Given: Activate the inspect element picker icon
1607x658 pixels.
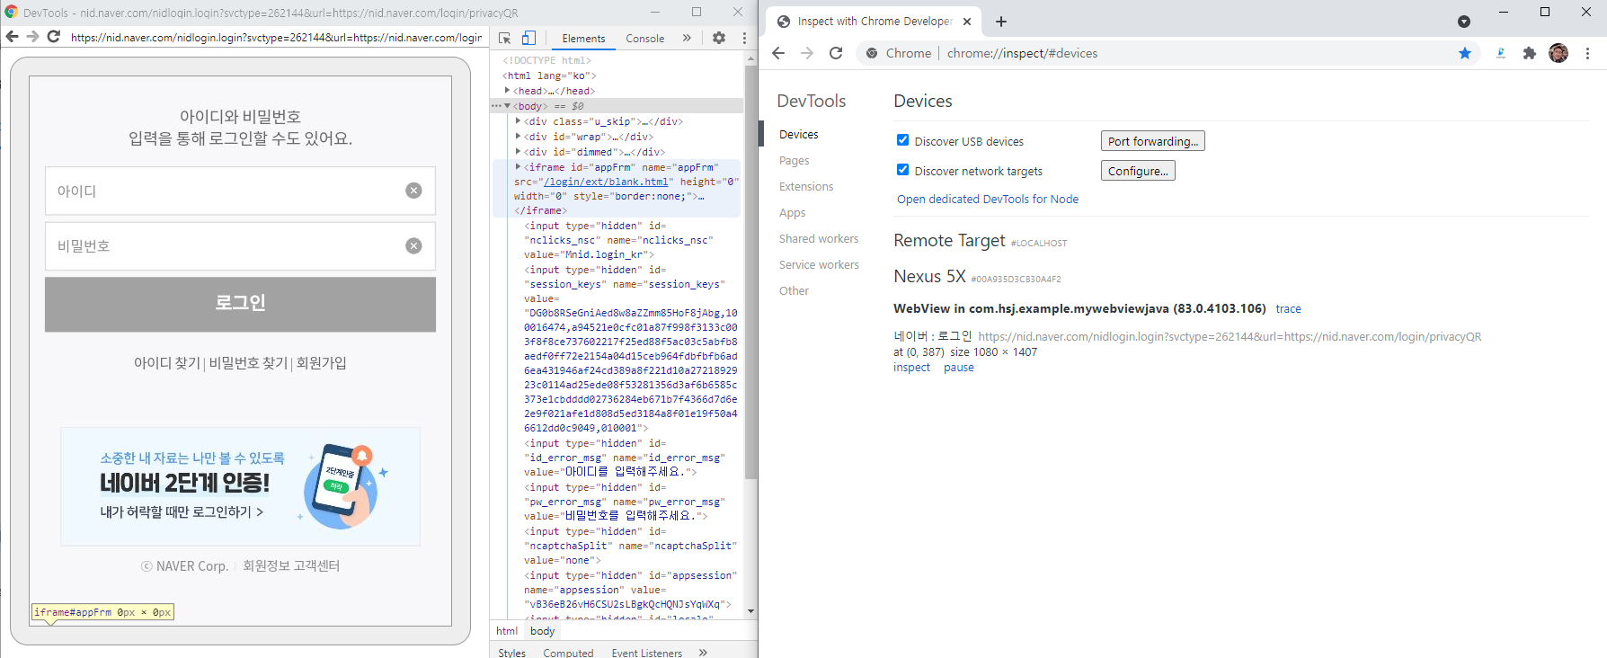Looking at the screenshot, I should (505, 38).
